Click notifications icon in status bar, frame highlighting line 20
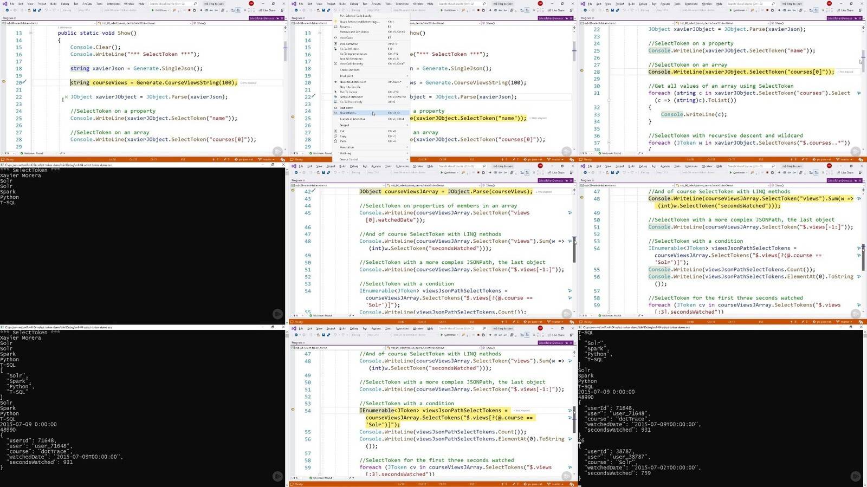 283,159
